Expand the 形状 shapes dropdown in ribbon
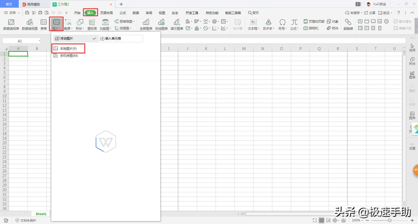 pos(80,28)
